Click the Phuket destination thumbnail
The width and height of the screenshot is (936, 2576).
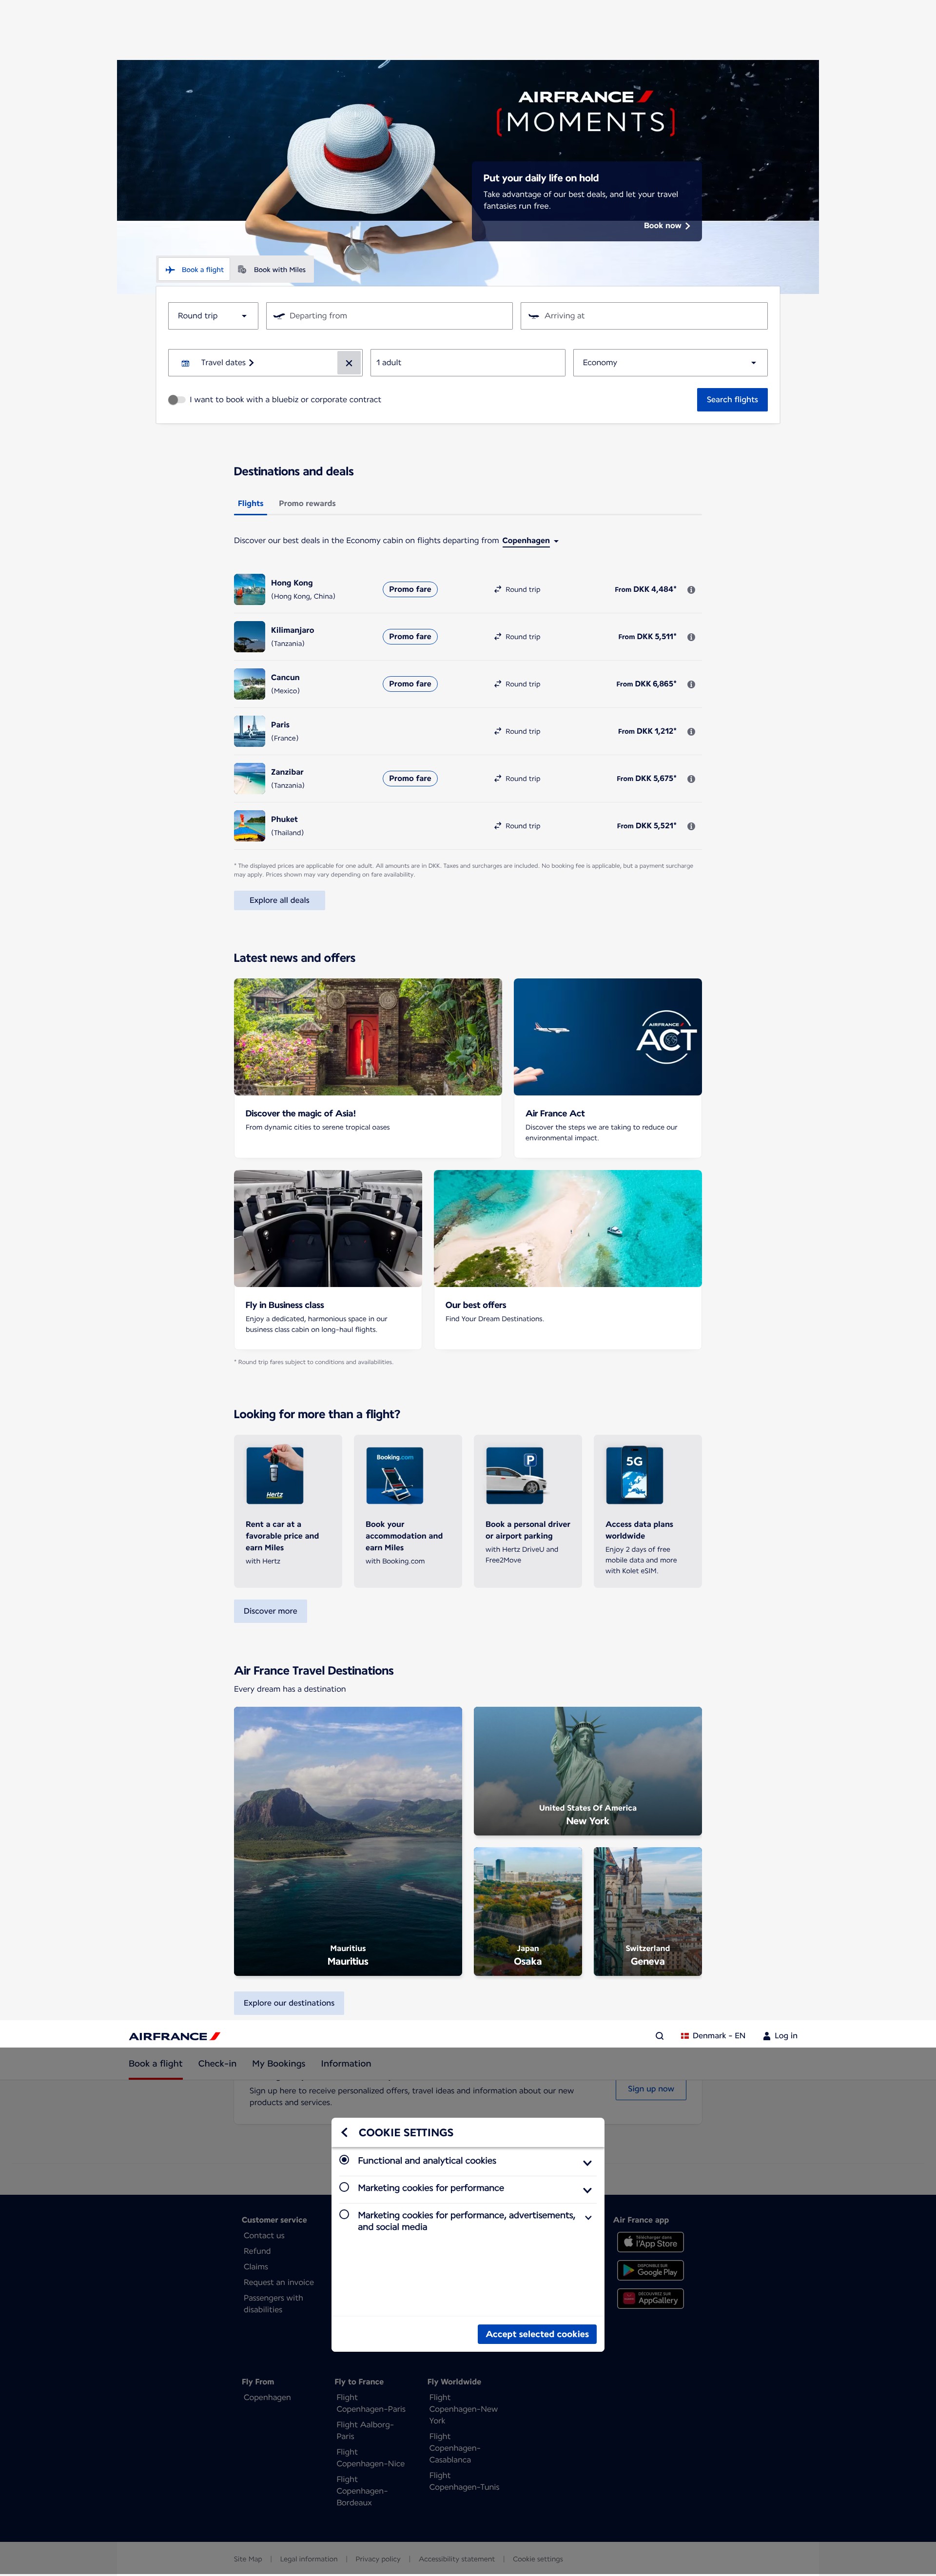(x=249, y=826)
